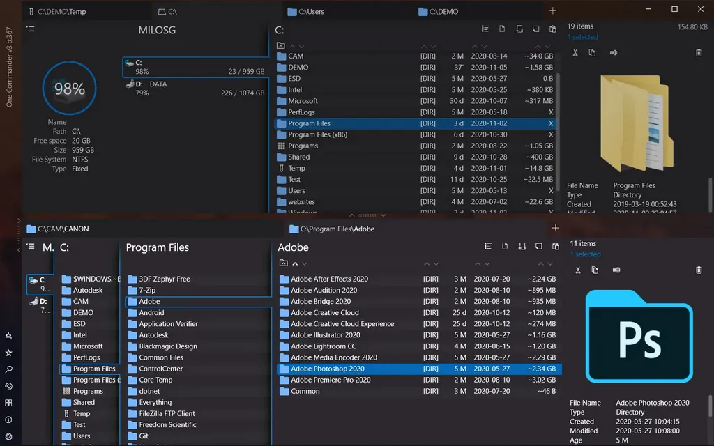Open hamburger menu in the bottom-left pane
The height and width of the screenshot is (446, 714).
tap(31, 246)
